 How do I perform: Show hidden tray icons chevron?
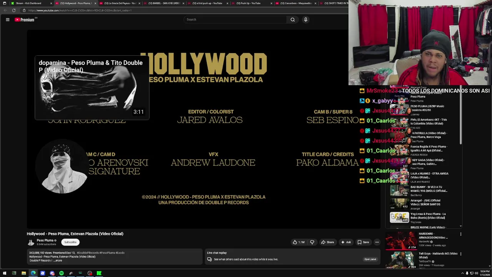pos(463,273)
